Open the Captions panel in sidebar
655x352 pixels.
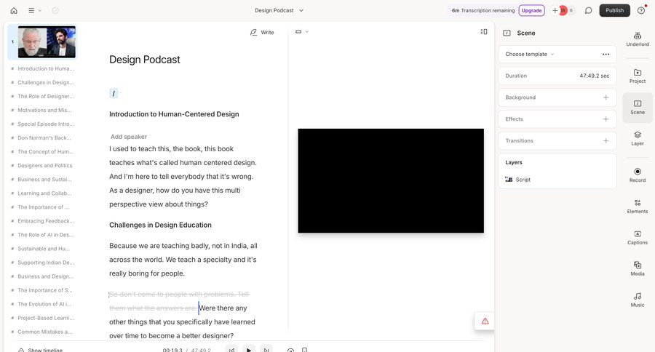(637, 237)
